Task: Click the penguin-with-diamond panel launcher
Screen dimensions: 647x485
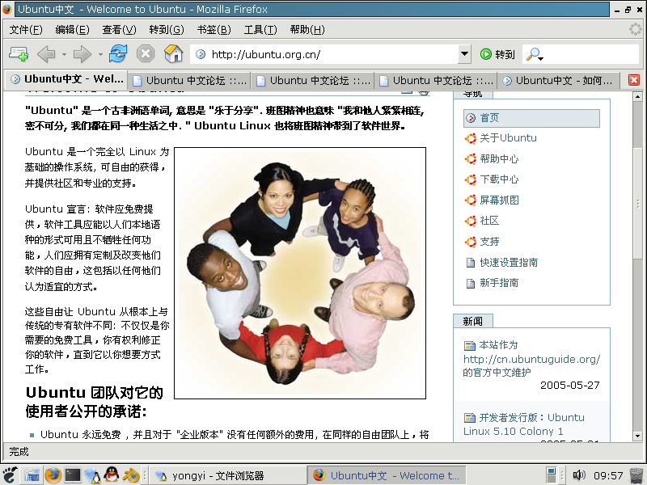Action: pyautogui.click(x=92, y=475)
